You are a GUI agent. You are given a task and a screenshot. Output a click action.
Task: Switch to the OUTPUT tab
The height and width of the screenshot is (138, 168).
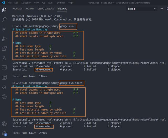click(30, 9)
